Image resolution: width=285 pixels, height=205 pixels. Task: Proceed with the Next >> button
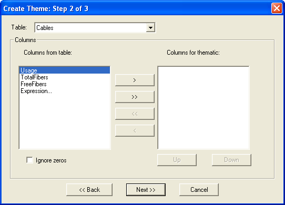point(146,190)
